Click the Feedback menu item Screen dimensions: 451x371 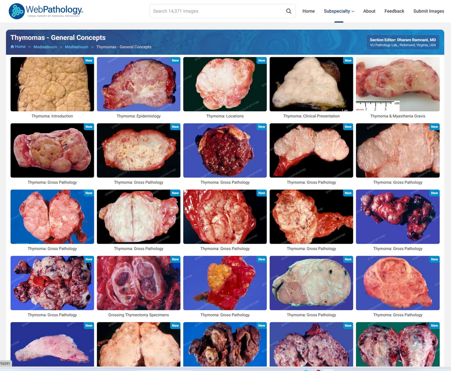(x=394, y=11)
